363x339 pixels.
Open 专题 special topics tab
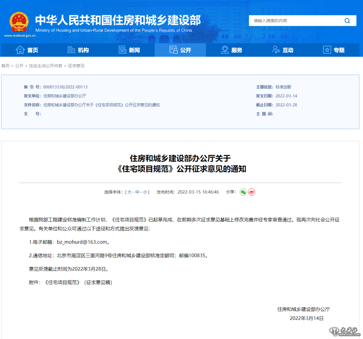pos(333,50)
